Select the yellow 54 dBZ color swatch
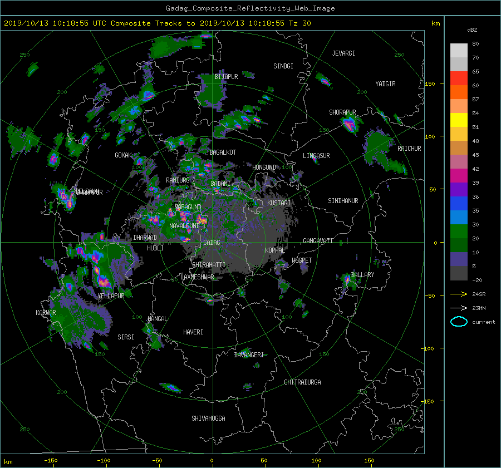This screenshot has width=501, height=468. (x=459, y=120)
